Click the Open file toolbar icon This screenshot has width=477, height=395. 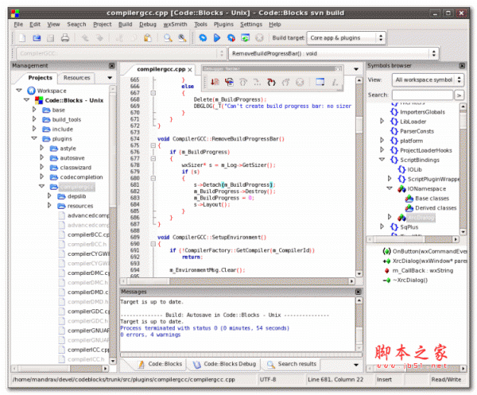tap(37, 38)
